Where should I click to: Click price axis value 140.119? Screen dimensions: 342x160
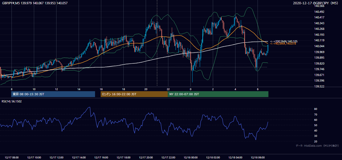tap(319, 40)
